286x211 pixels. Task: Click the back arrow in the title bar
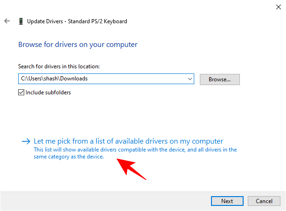pyautogui.click(x=7, y=21)
